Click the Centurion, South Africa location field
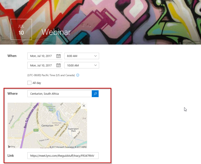The width and height of the screenshot is (201, 164). point(60,94)
